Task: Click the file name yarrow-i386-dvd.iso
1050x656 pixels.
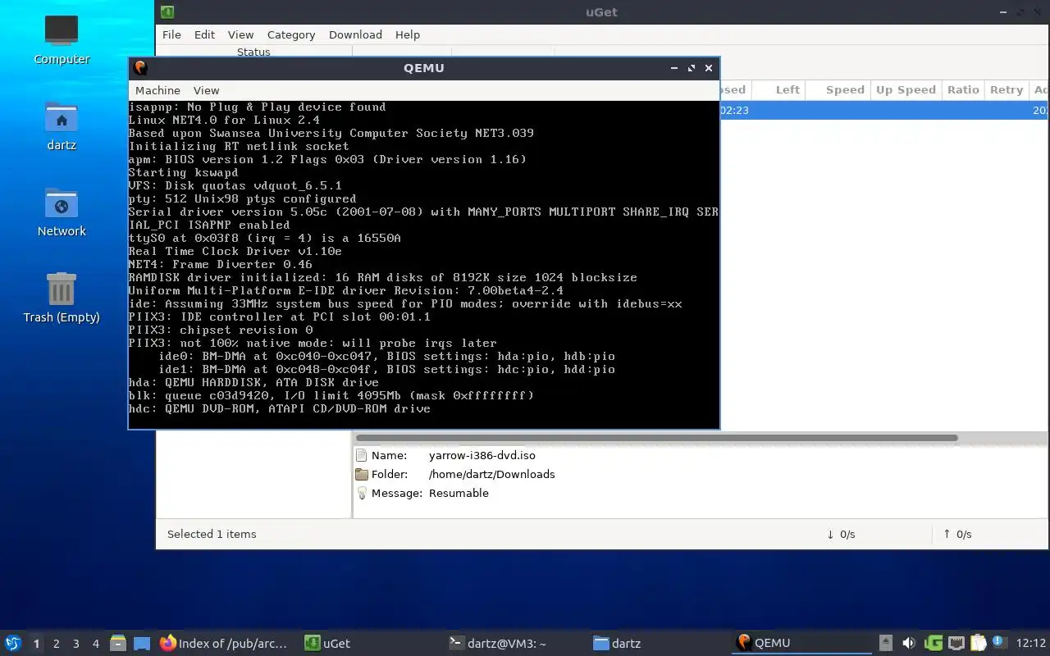Action: (482, 455)
